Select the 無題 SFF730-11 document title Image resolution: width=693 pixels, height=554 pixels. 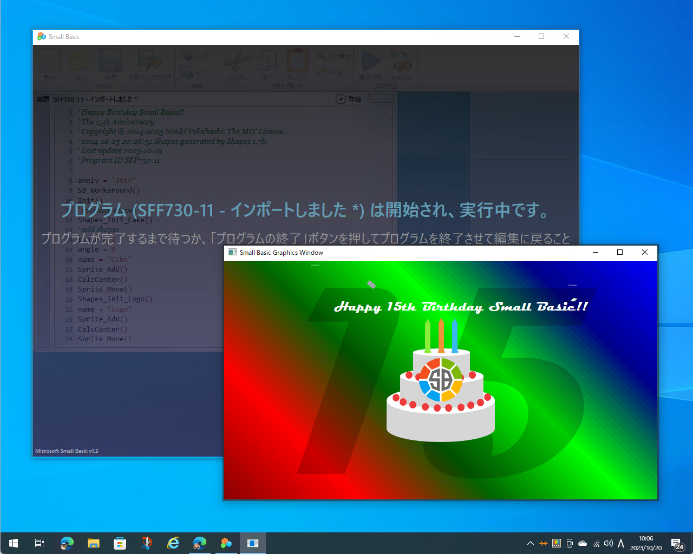87,99
